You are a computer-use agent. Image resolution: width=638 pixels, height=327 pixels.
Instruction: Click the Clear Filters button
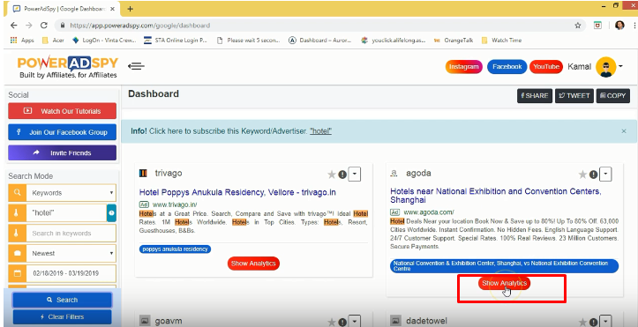[x=62, y=316]
